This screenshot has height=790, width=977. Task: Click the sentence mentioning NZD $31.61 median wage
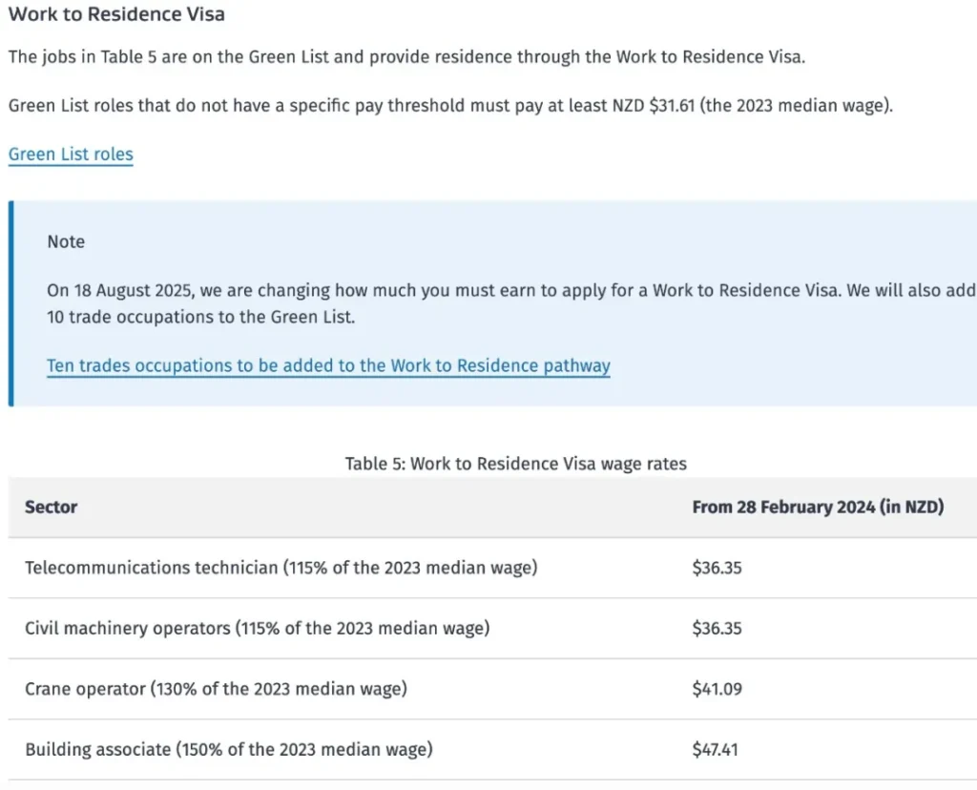tap(450, 105)
